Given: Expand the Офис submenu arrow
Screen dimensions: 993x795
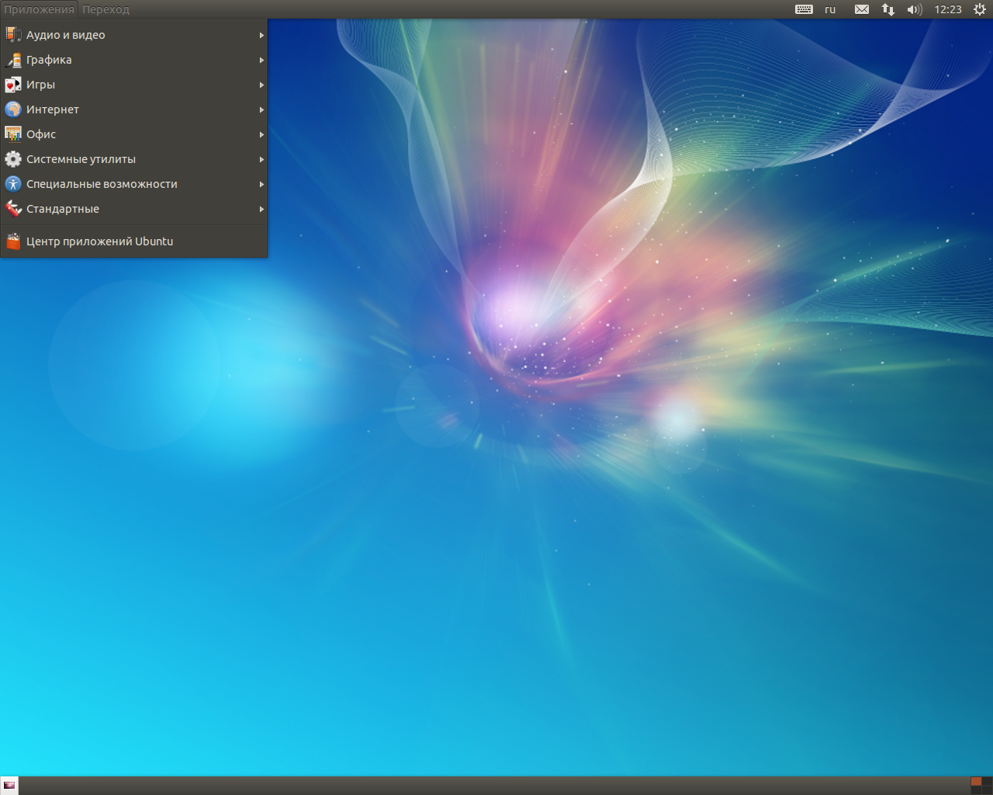Looking at the screenshot, I should click(x=261, y=134).
